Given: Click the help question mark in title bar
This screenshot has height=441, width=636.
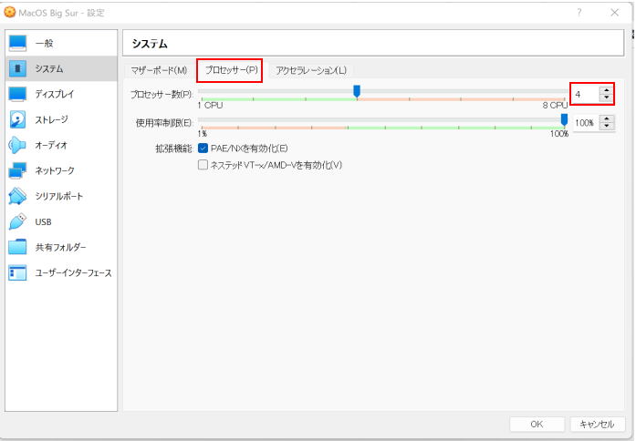Looking at the screenshot, I should 579,13.
